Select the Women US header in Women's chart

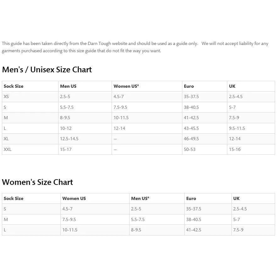[74, 198]
